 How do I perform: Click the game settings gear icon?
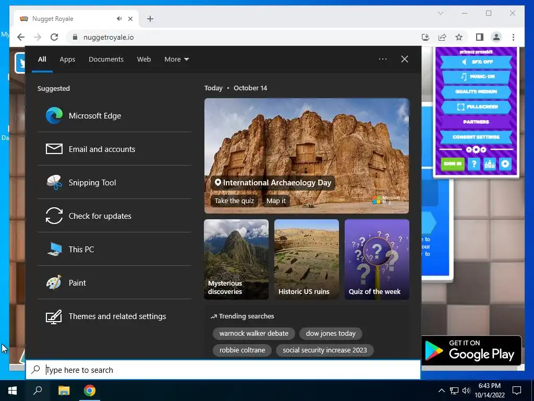point(505,164)
